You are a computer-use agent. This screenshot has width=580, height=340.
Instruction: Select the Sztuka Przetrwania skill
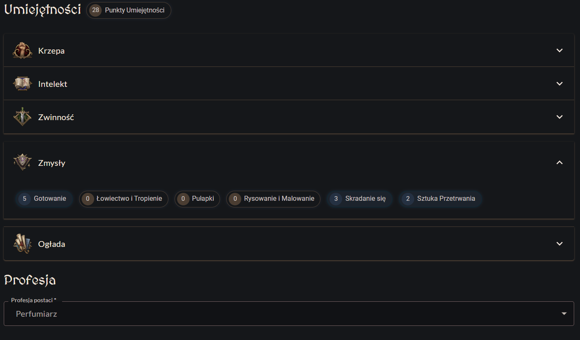(x=446, y=199)
